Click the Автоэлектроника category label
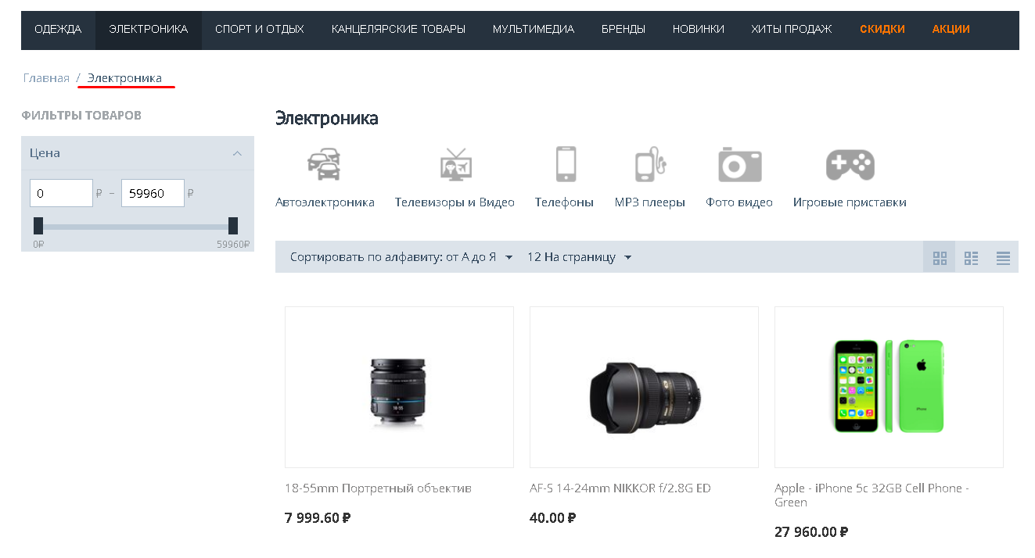1035x558 pixels. point(325,202)
